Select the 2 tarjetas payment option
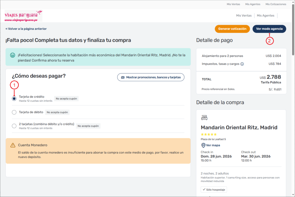 [x=14, y=126]
